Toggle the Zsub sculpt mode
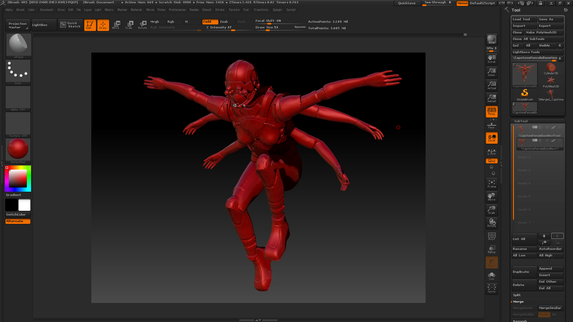The image size is (573, 322). [224, 21]
